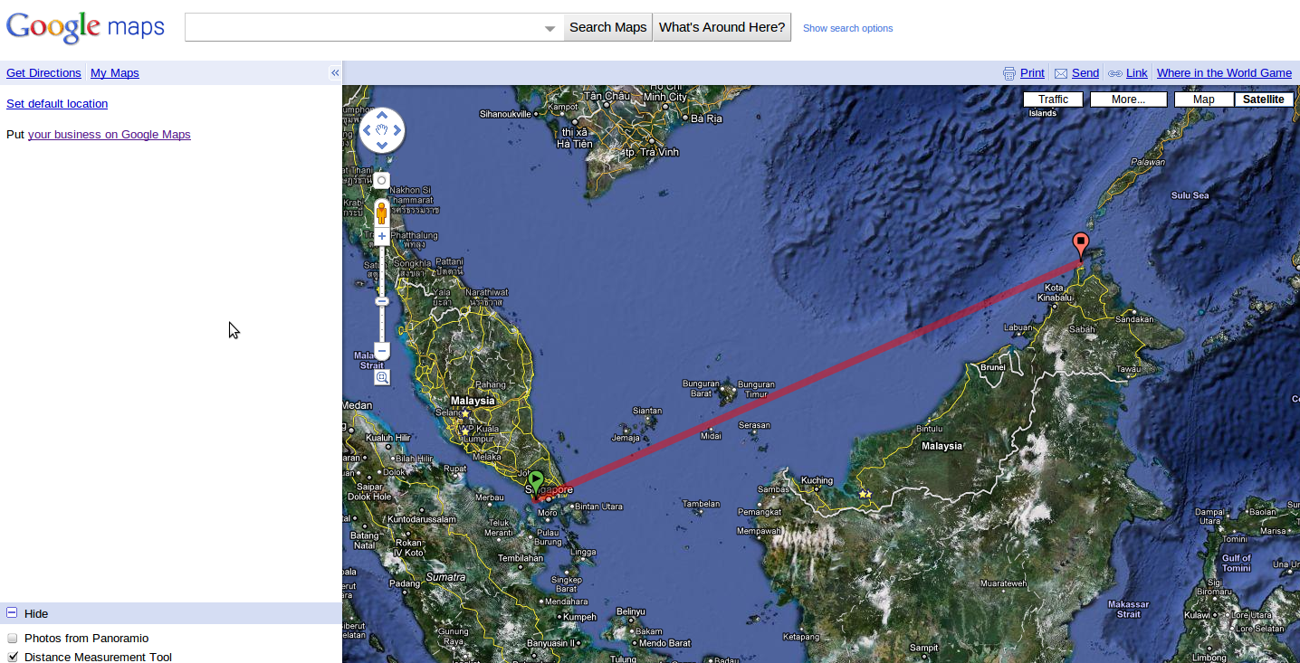Open the Link to this page link
This screenshot has width=1300, height=663.
(1136, 73)
